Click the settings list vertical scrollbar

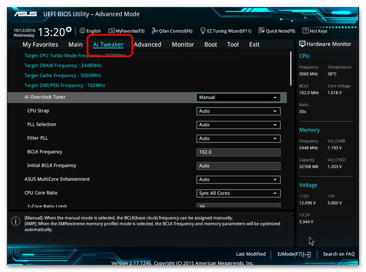tap(291, 68)
